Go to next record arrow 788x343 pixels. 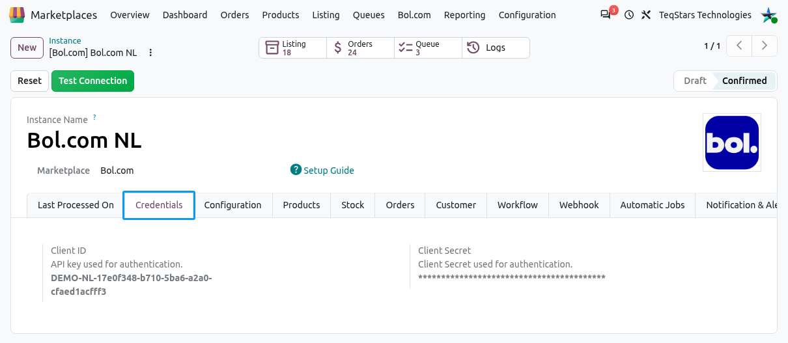tap(765, 46)
